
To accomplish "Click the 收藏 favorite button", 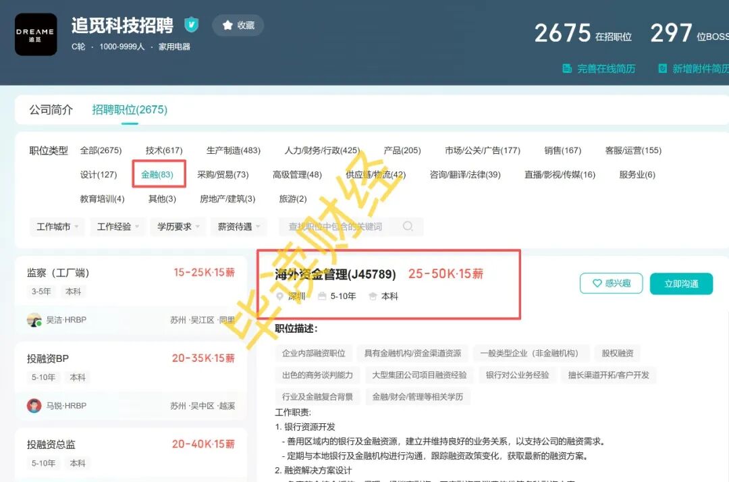I will [238, 25].
